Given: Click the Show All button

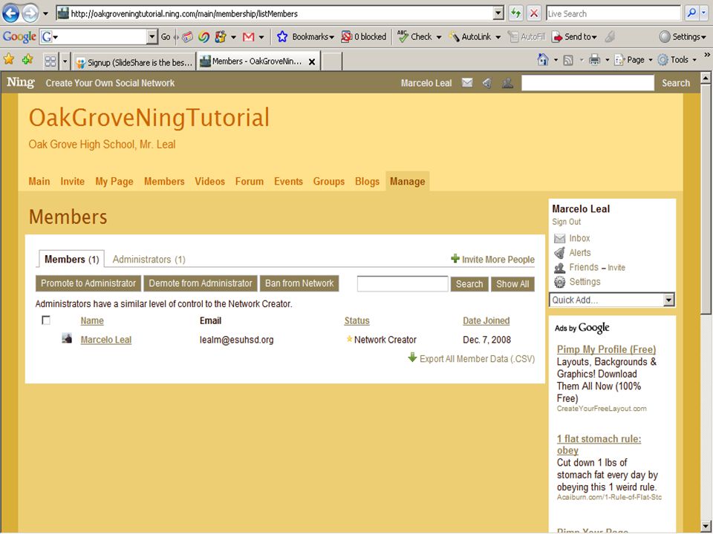Looking at the screenshot, I should coord(512,284).
